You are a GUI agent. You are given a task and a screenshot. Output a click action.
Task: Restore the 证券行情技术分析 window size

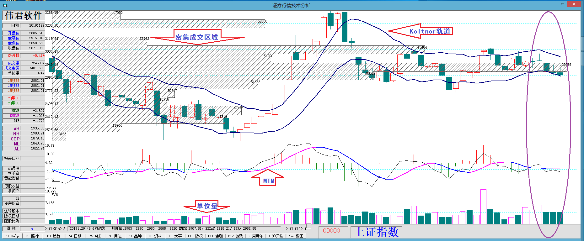563,4
